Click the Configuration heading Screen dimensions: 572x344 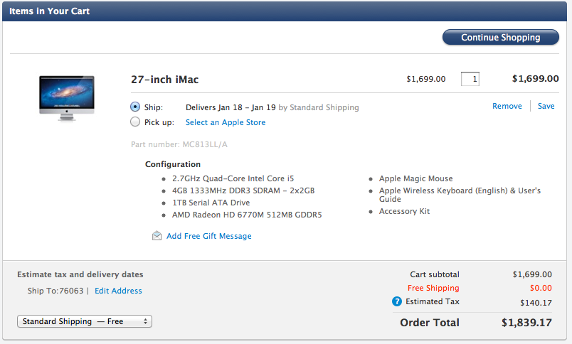173,164
